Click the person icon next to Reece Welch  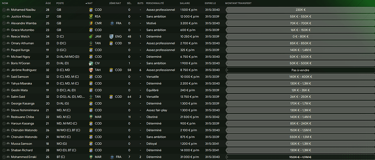(x=8, y=37)
